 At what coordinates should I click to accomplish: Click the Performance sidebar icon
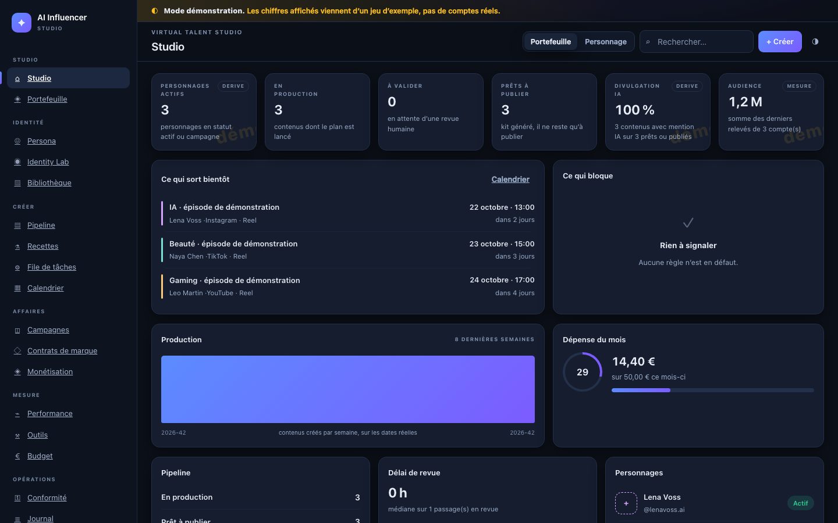click(17, 414)
